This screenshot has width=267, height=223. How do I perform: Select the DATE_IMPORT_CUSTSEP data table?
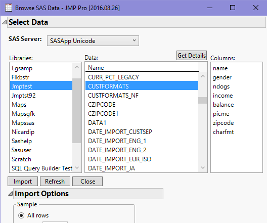tap(142, 132)
